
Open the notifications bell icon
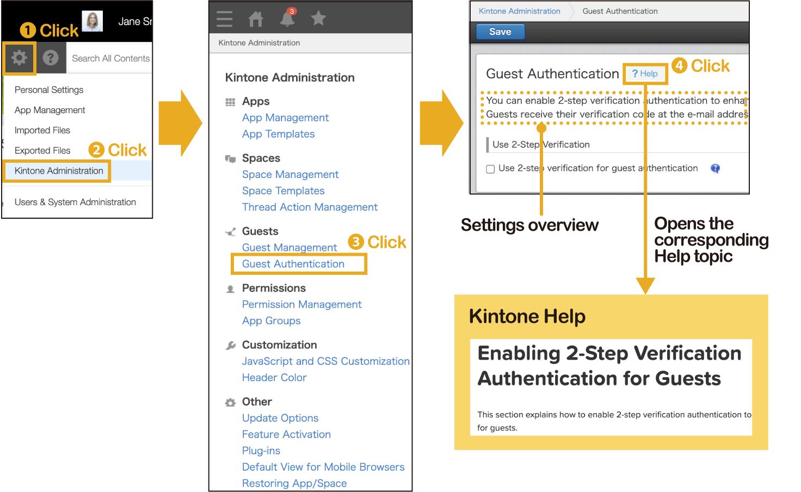pos(287,19)
